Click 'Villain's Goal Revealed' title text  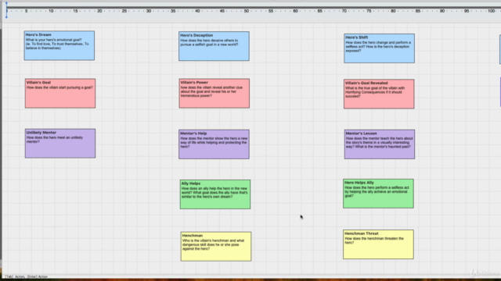pos(366,83)
